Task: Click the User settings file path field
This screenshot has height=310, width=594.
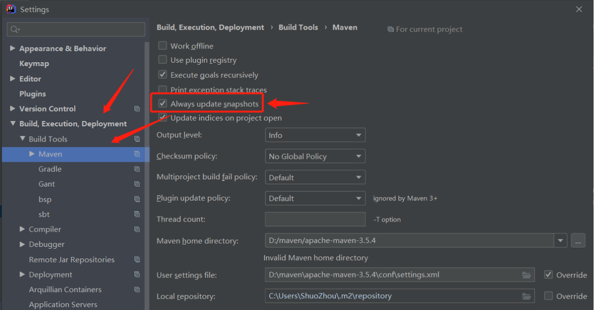Action: pyautogui.click(x=399, y=275)
